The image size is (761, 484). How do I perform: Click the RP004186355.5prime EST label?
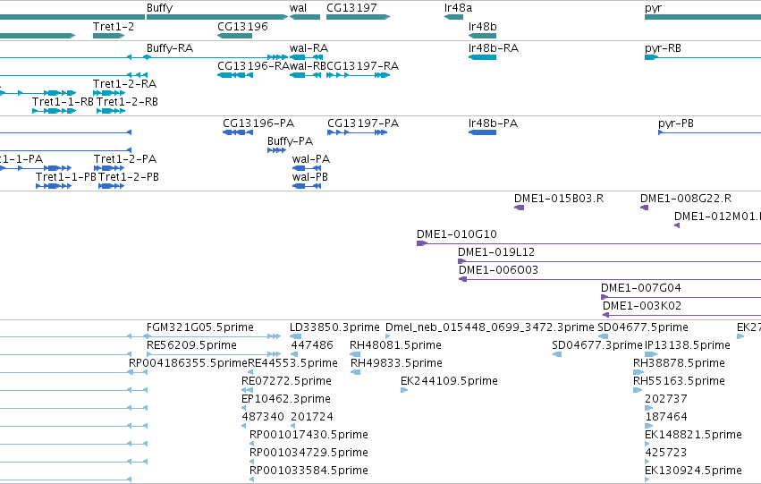pos(188,363)
